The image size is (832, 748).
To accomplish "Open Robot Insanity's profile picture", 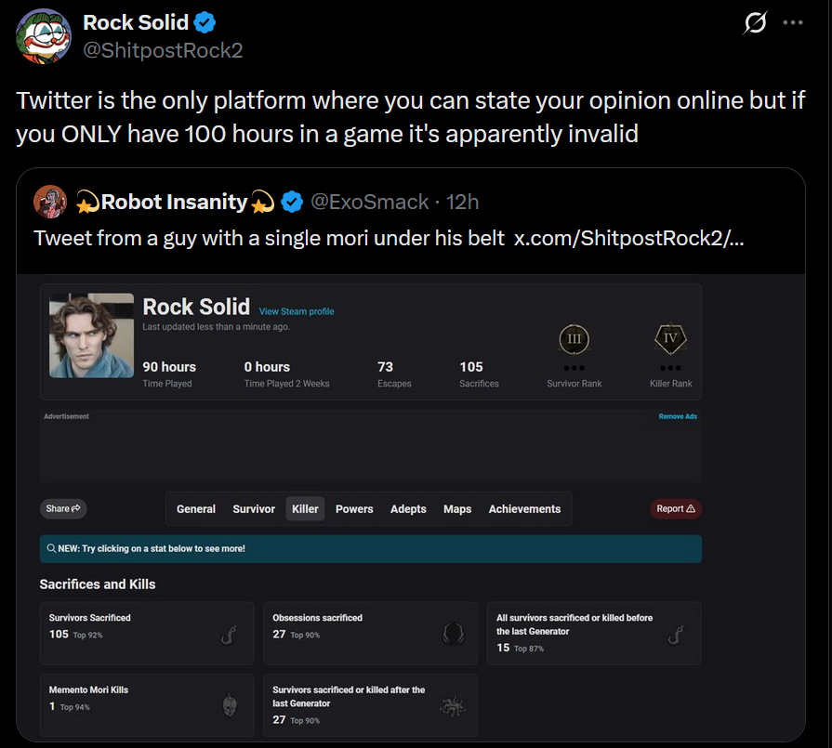I will [x=50, y=202].
